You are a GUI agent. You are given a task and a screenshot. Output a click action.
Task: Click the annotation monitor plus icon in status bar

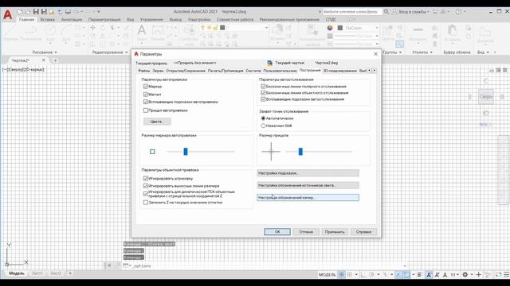[x=478, y=275]
